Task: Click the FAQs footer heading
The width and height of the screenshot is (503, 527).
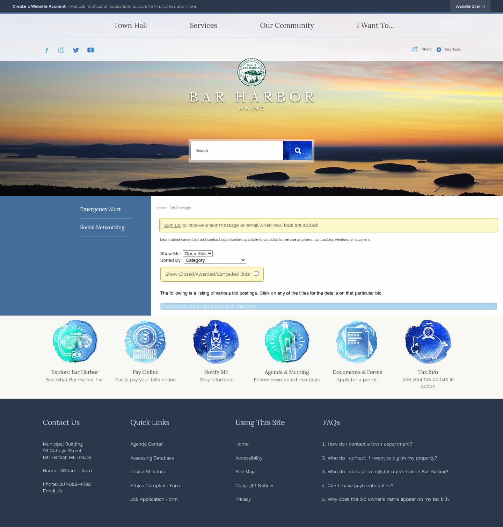Action: tap(331, 422)
